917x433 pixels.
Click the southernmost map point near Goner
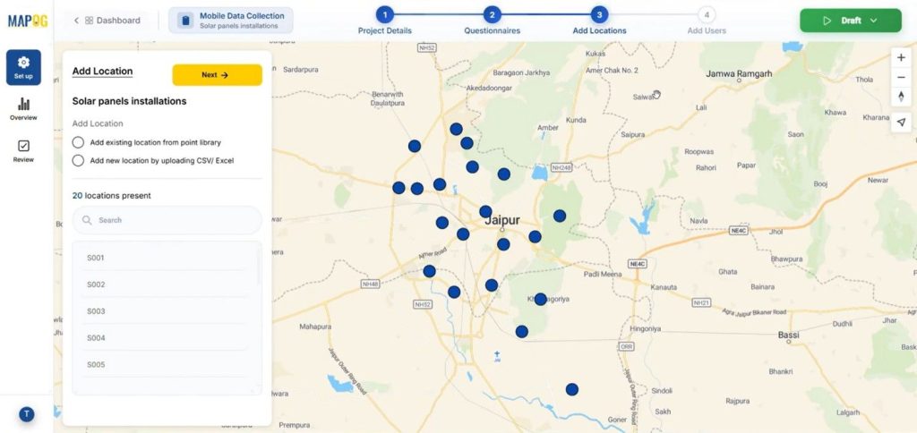572,389
